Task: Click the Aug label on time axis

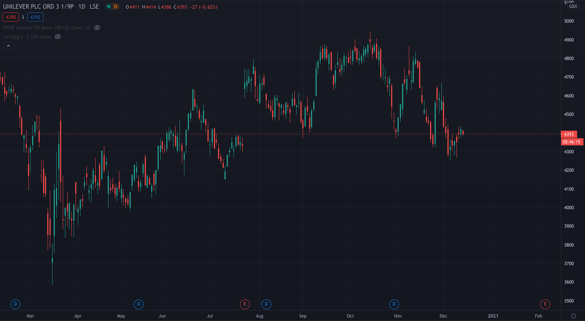Action: pyautogui.click(x=260, y=316)
